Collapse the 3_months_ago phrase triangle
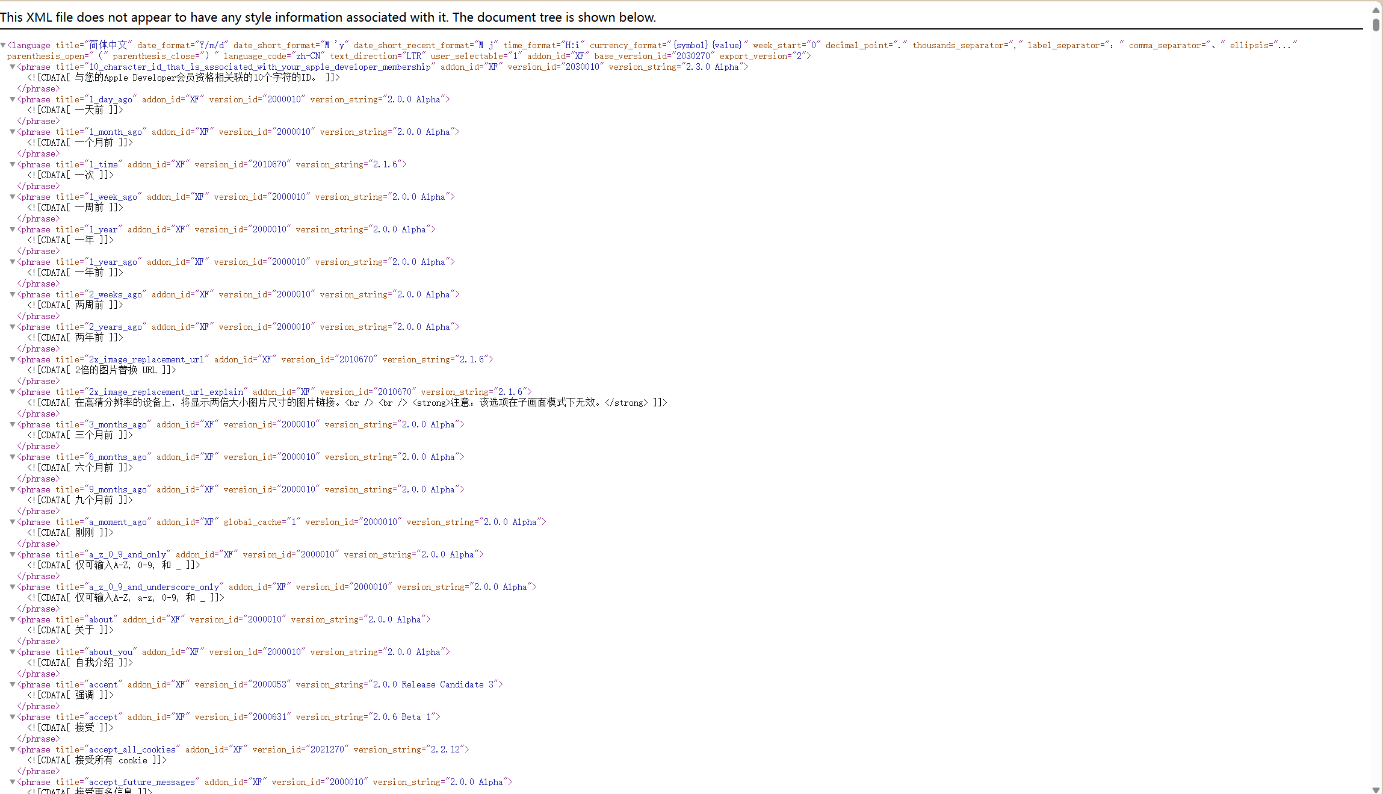Image resolution: width=1383 pixels, height=794 pixels. coord(12,424)
